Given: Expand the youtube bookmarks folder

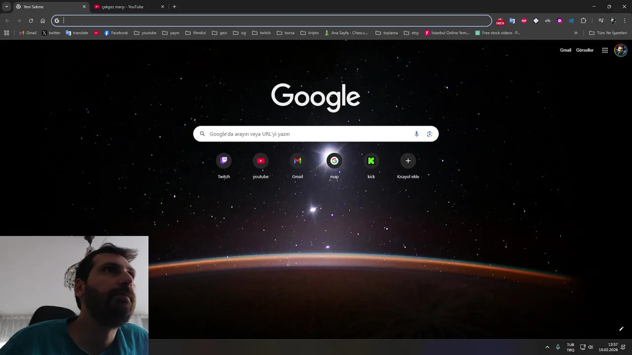Looking at the screenshot, I should click(145, 33).
